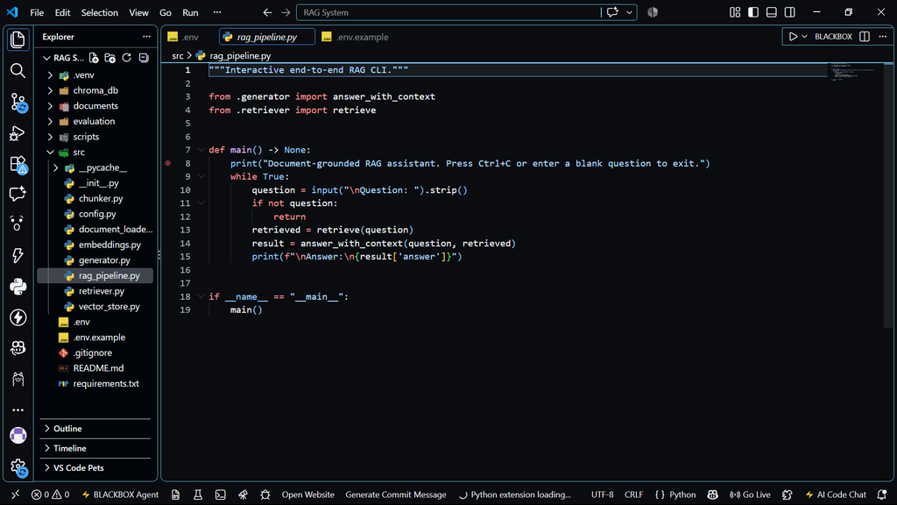Click Generate Commit Message in status bar

coord(395,494)
